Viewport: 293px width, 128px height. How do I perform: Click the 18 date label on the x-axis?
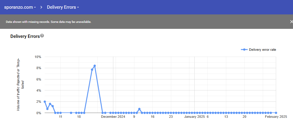(x=79, y=117)
